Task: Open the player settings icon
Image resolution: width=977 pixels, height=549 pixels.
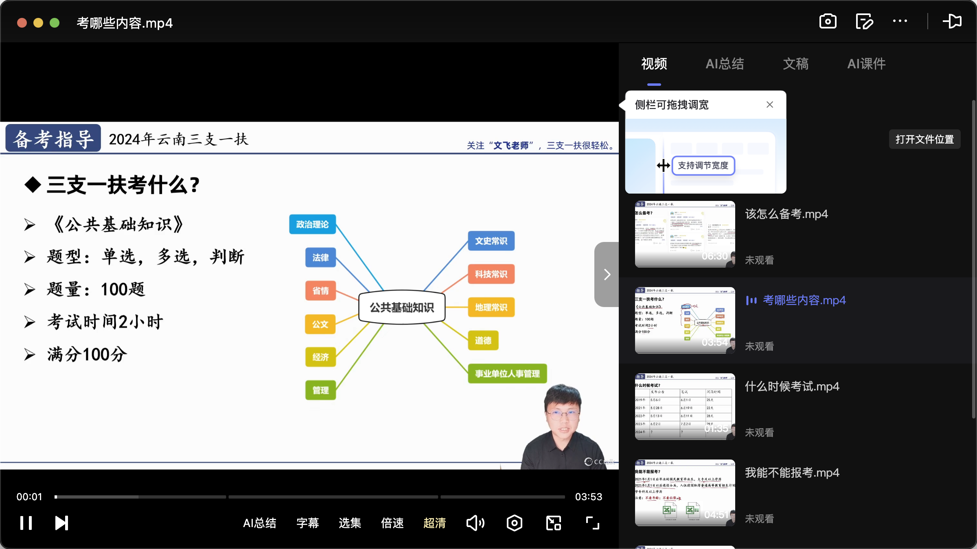Action: tap(514, 523)
